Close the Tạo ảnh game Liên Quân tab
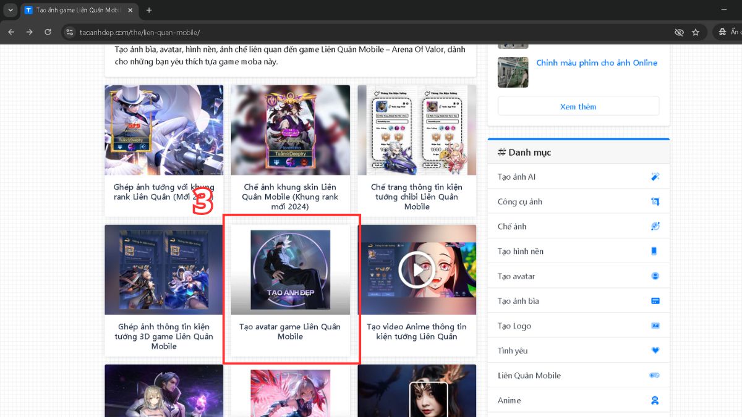This screenshot has width=742, height=417. [x=130, y=11]
